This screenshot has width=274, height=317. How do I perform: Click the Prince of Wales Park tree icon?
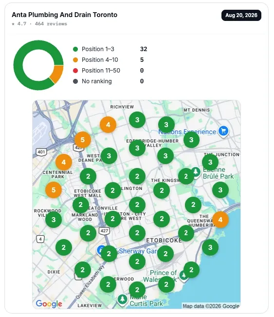[183, 275]
